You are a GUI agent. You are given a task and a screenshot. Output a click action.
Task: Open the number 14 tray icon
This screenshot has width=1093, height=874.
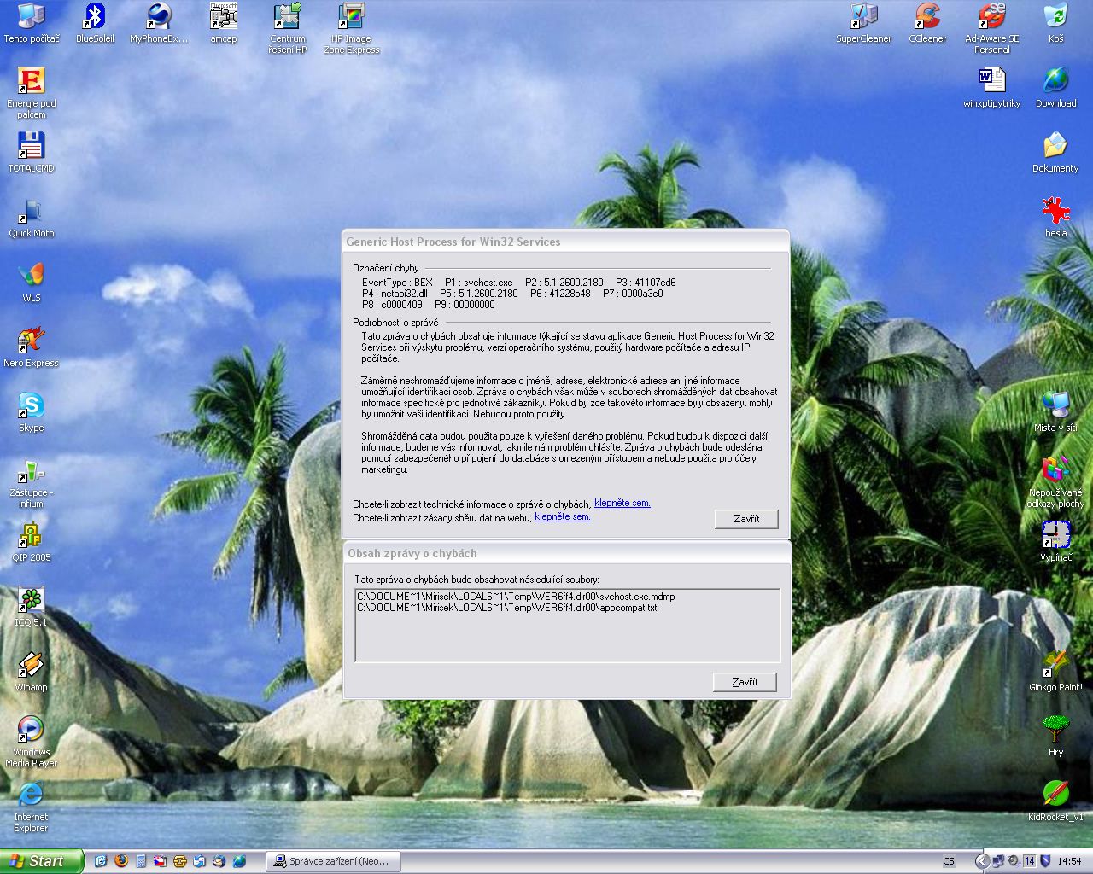[1029, 861]
